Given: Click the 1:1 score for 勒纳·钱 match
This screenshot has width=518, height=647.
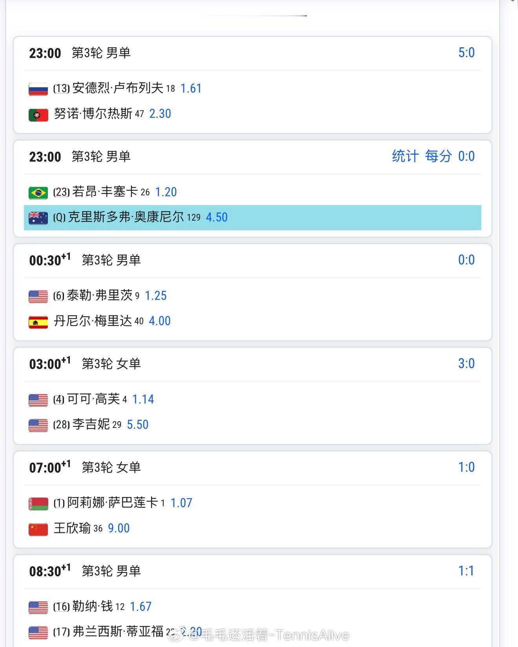Looking at the screenshot, I should 467,571.
